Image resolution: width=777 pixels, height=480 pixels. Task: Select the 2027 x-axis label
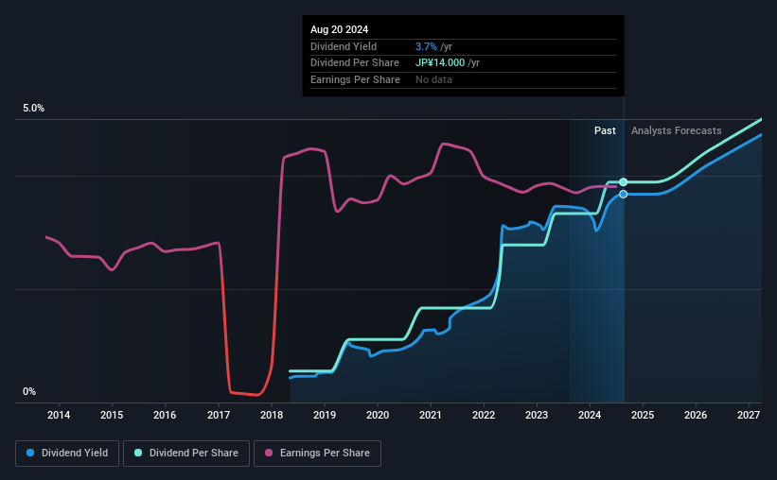coord(749,415)
